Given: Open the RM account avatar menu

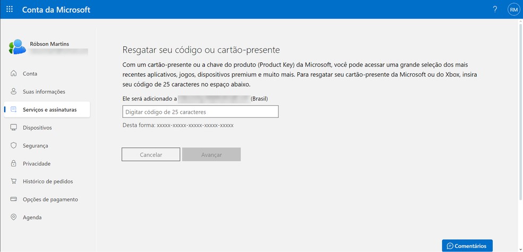Looking at the screenshot, I should click(x=513, y=10).
